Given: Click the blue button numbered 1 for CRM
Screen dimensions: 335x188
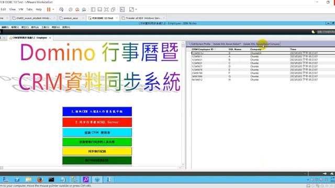Looking at the screenshot, I should (97, 111).
